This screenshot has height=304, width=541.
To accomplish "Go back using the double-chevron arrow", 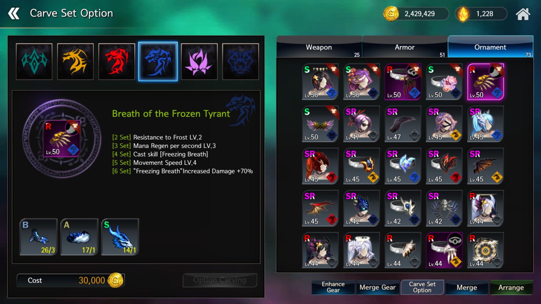I will 14,14.
